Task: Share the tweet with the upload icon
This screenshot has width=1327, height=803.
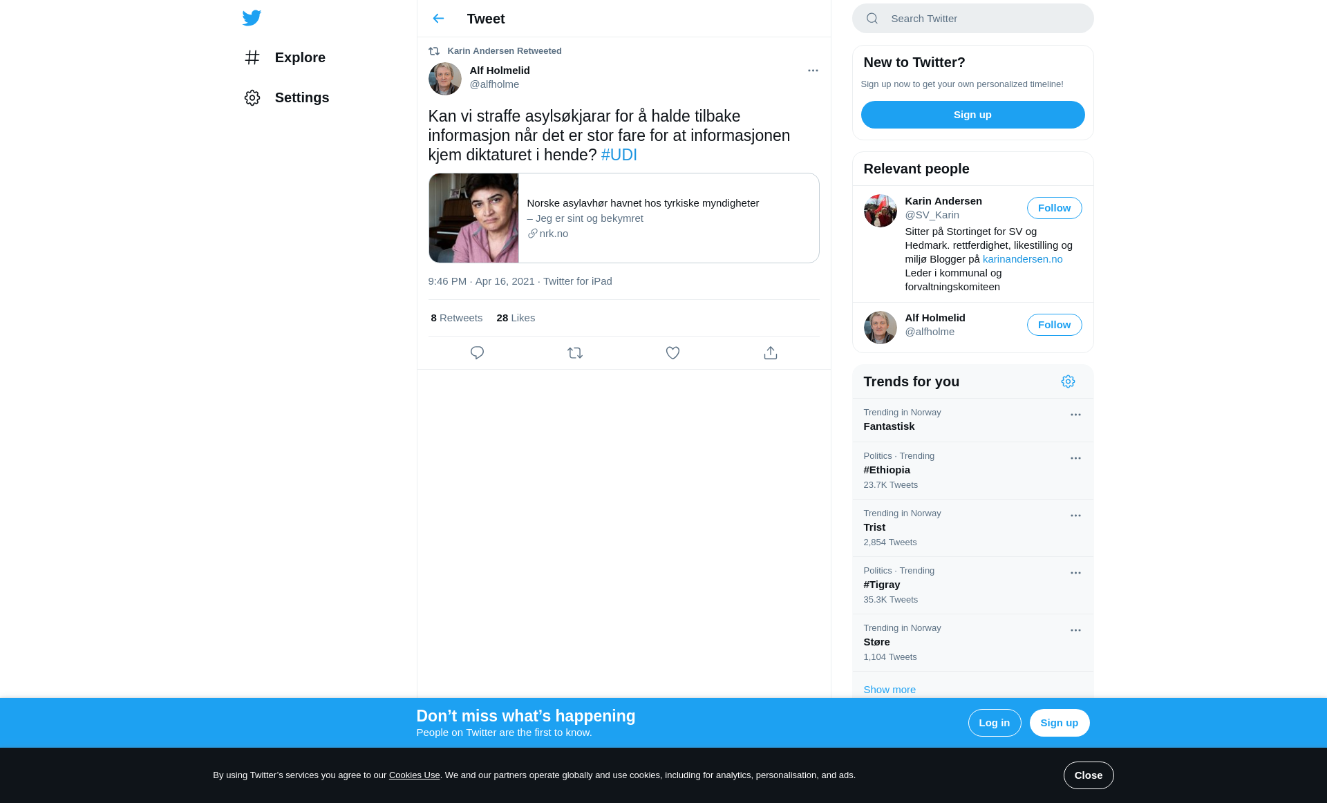Action: pyautogui.click(x=771, y=353)
